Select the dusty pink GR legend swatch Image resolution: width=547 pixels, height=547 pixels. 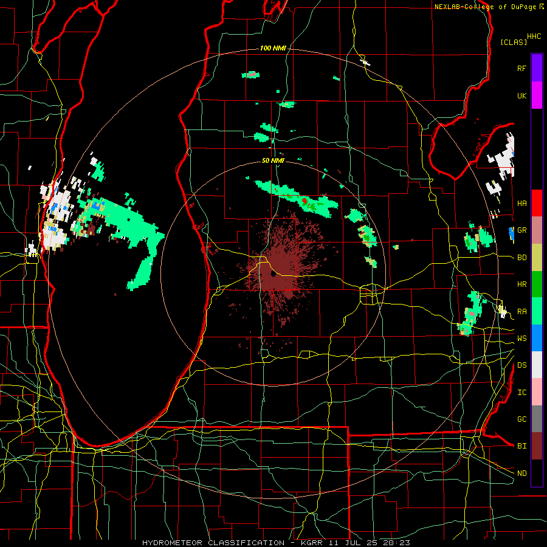coord(537,230)
